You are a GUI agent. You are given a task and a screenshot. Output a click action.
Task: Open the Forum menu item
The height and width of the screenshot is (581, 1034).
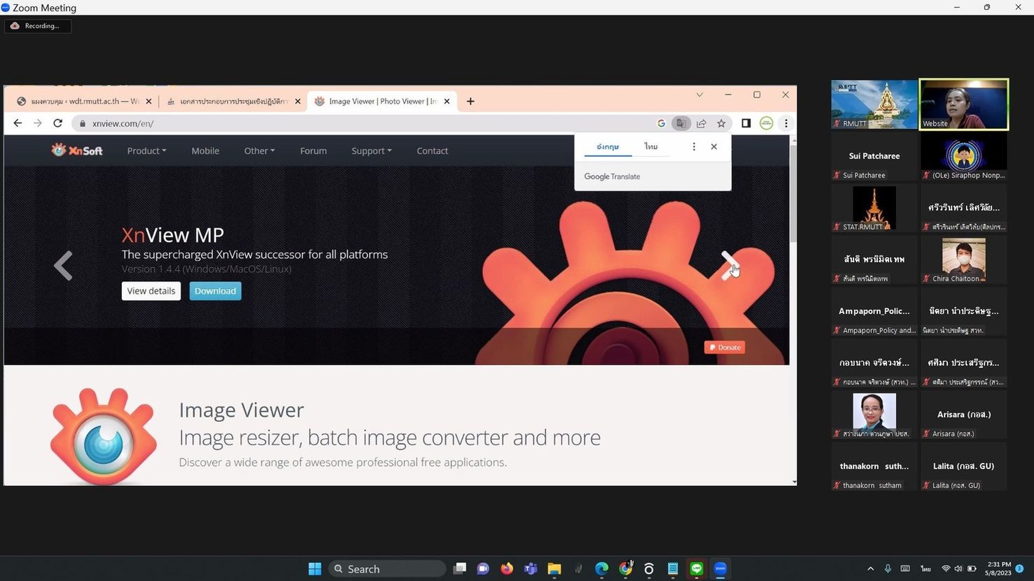[313, 151]
